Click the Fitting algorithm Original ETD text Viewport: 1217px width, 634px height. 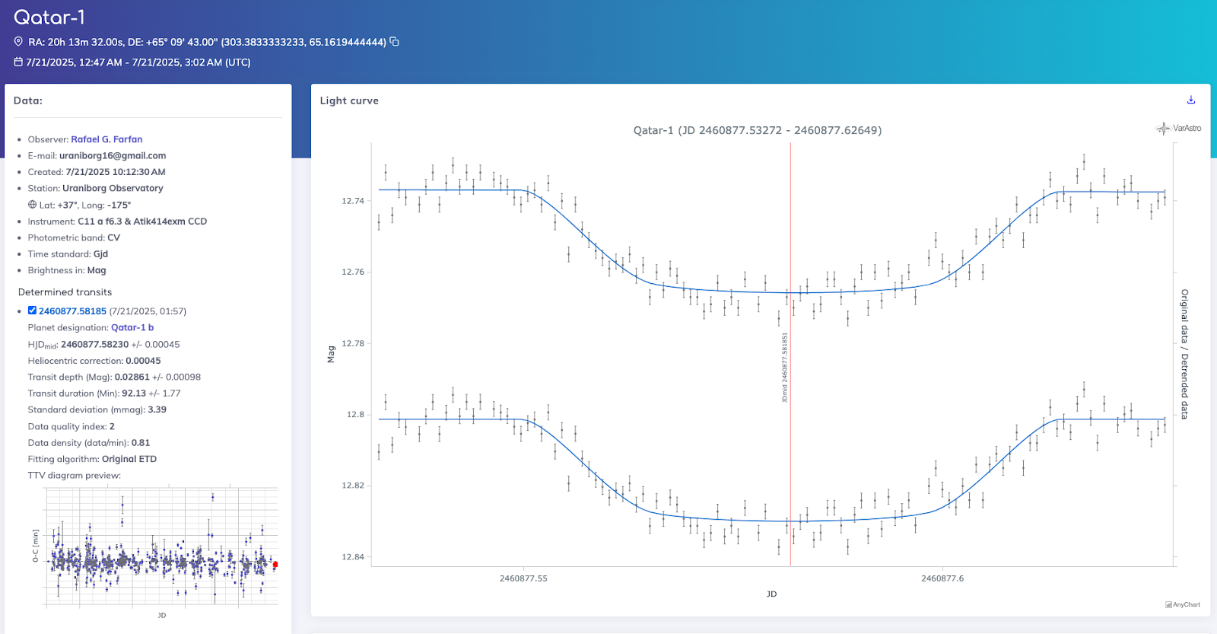129,459
